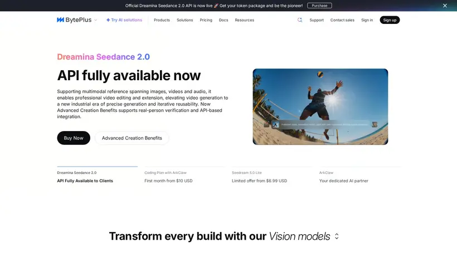This screenshot has width=457, height=257.
Task: Open the BytePlus logo home link
Action: pos(74,20)
